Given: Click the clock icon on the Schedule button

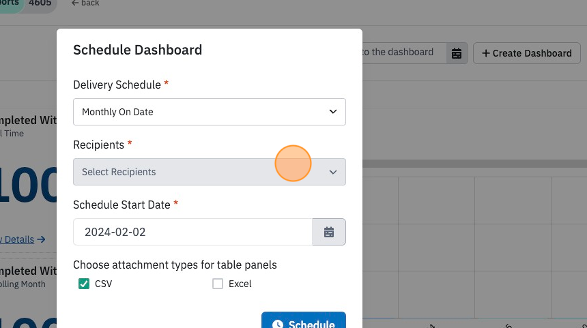Looking at the screenshot, I should coord(277,325).
